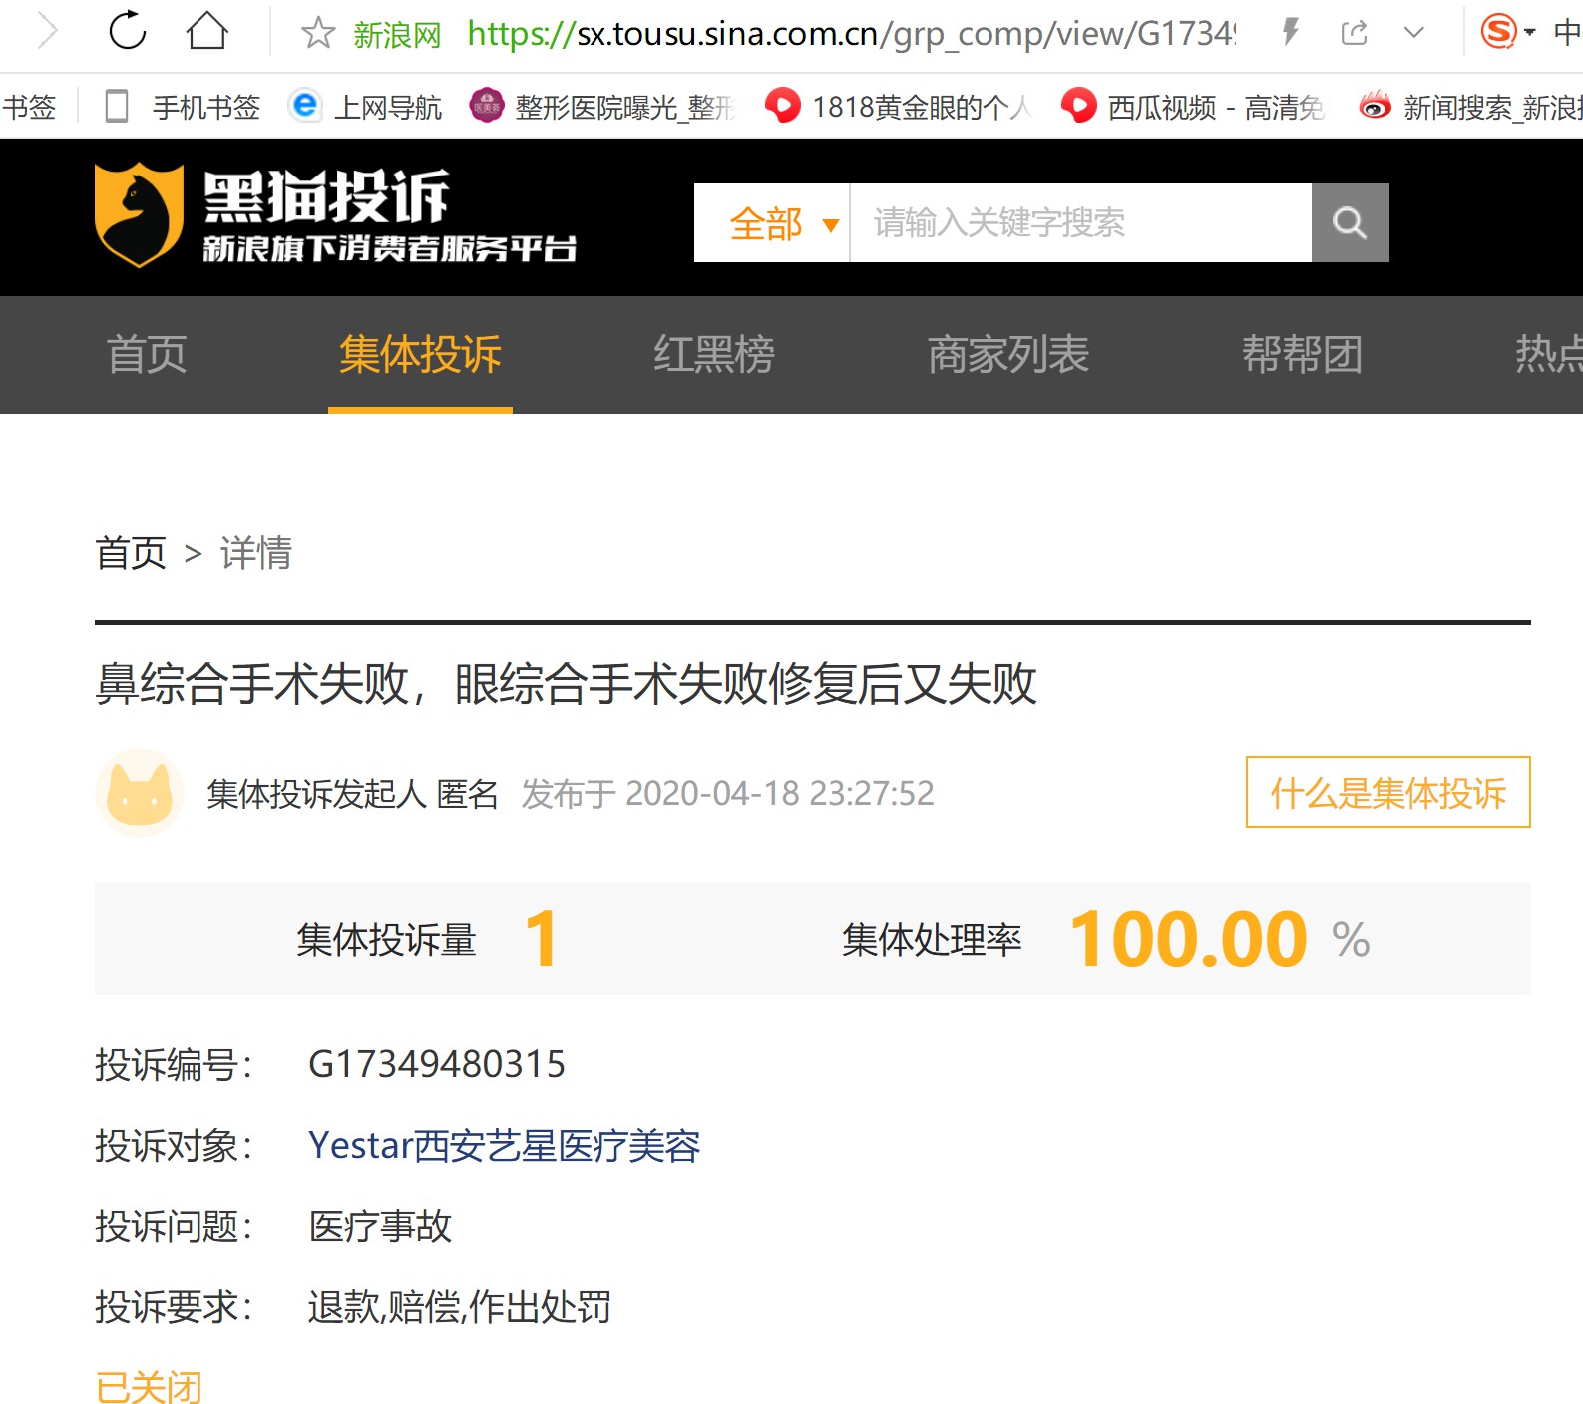This screenshot has height=1404, width=1583.
Task: Click the keyword search input field
Action: 1080,223
